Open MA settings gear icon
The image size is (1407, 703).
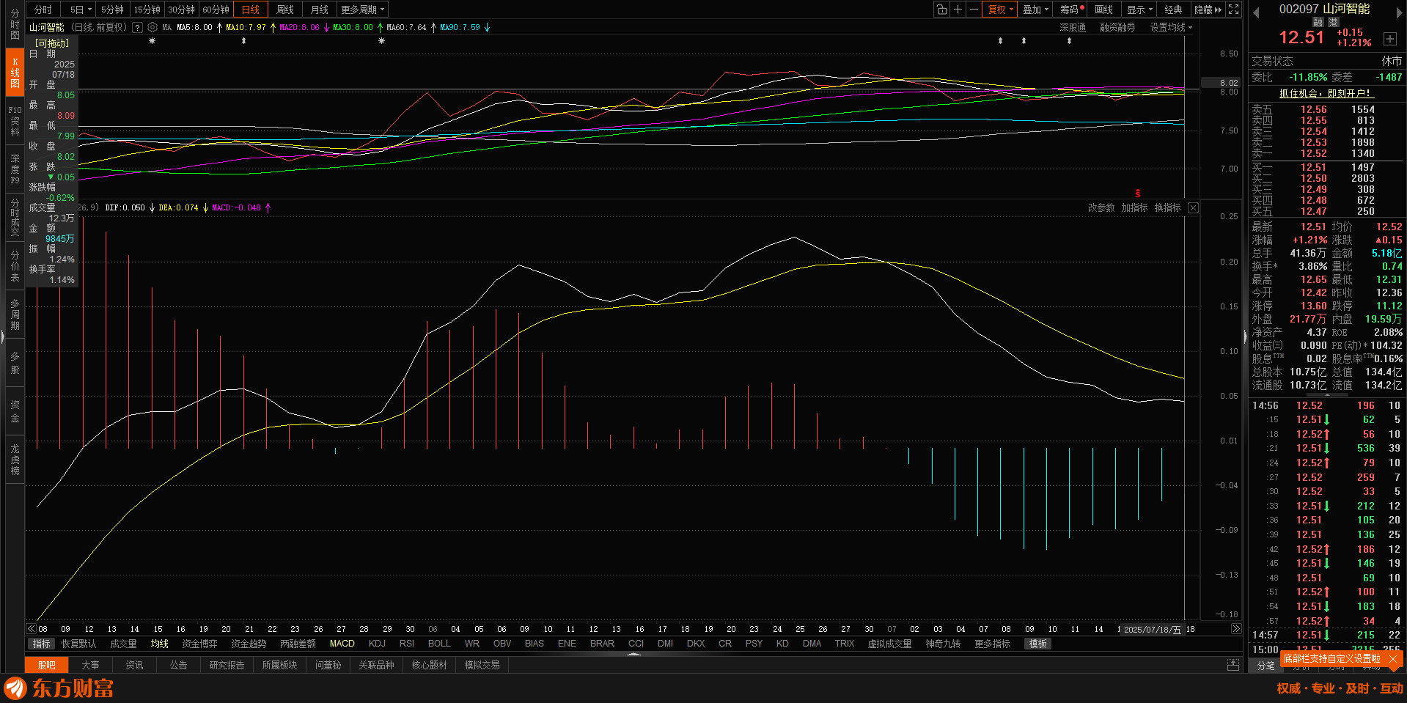(153, 27)
